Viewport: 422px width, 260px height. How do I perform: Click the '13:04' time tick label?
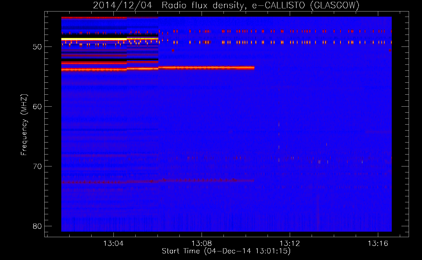[113, 243]
